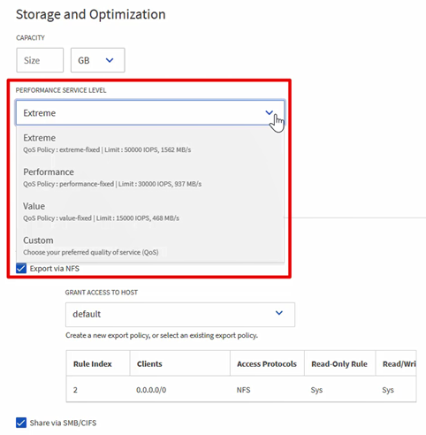426x435 pixels.
Task: Click the Extreme selected value field
Action: pos(150,113)
